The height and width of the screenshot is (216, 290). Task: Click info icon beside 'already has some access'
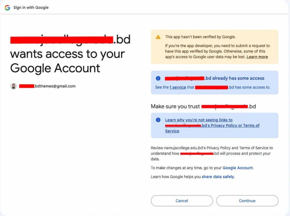158,79
